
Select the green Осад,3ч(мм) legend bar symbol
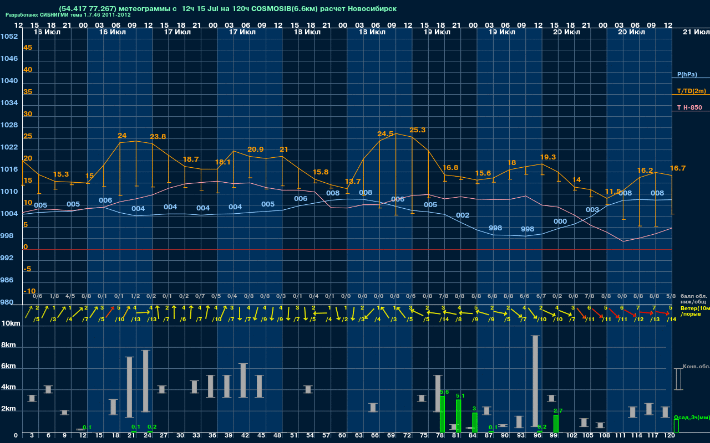coord(676,426)
